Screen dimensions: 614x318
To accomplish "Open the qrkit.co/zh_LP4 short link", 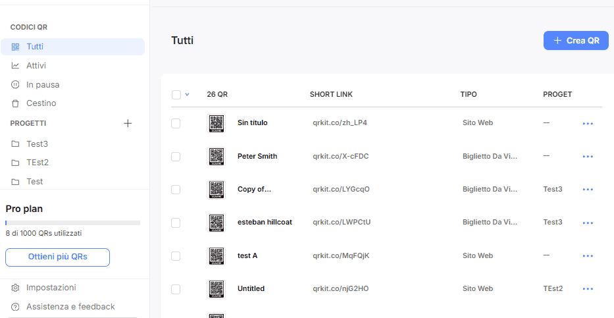I will coord(340,123).
